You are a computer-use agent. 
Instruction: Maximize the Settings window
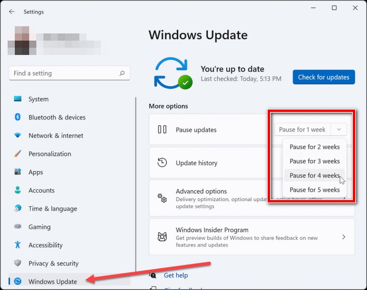[x=334, y=8]
